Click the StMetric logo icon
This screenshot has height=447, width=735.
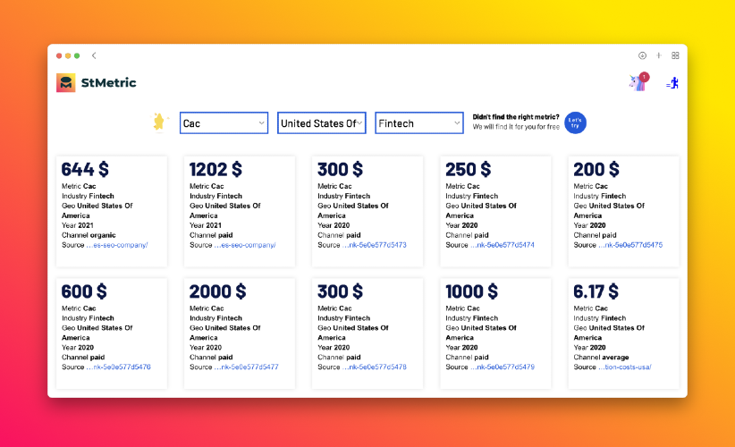pyautogui.click(x=65, y=82)
